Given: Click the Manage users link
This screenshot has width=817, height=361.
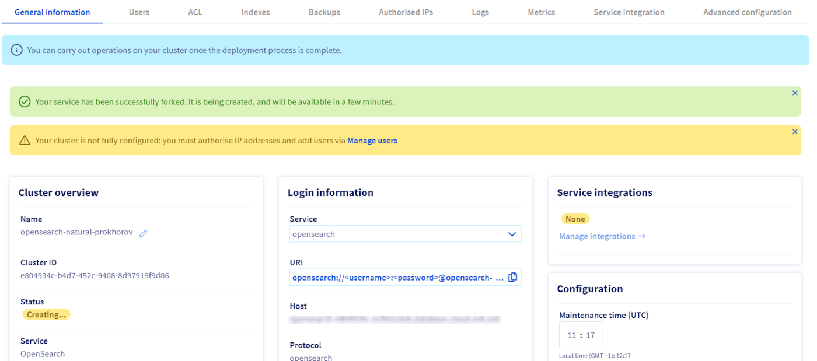Looking at the screenshot, I should point(372,141).
